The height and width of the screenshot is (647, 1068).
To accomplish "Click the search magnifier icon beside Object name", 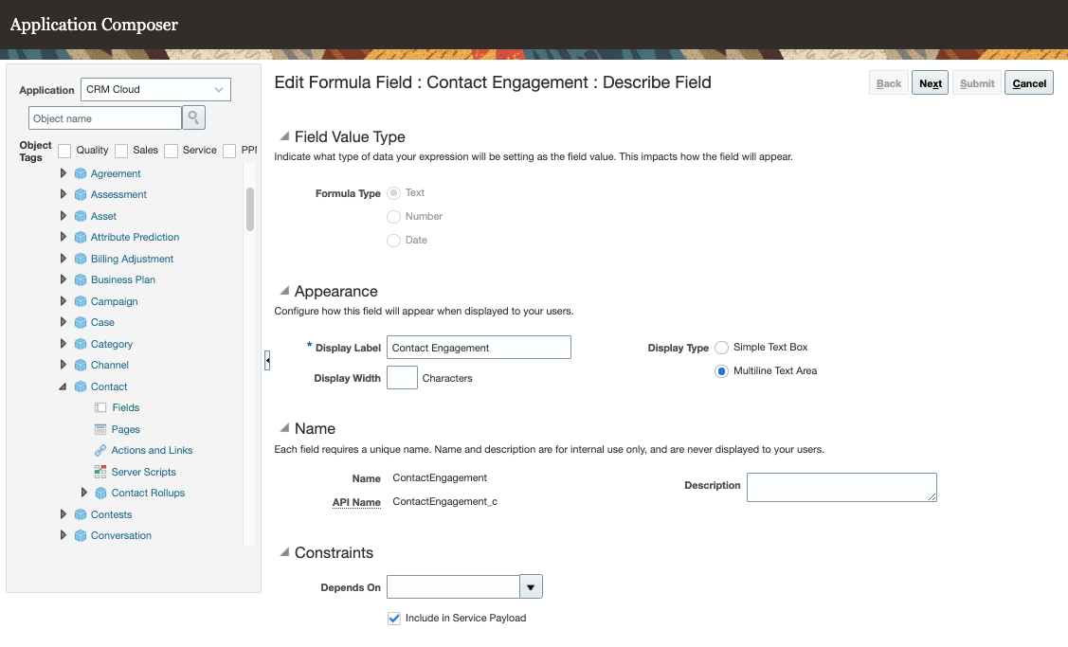I will (x=193, y=117).
